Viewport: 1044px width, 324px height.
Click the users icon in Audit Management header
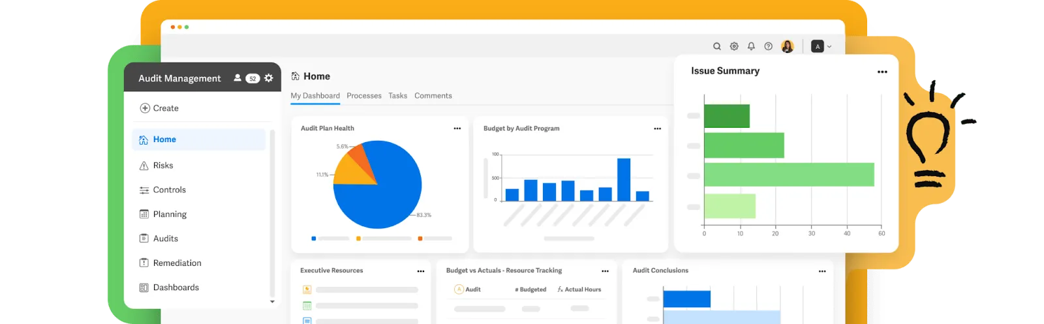coord(238,78)
